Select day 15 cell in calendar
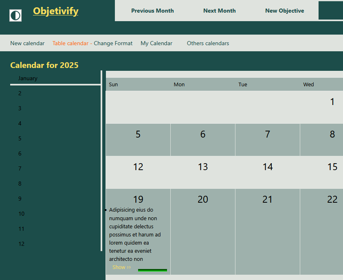Viewport: 343px width, 280px height. click(321, 172)
